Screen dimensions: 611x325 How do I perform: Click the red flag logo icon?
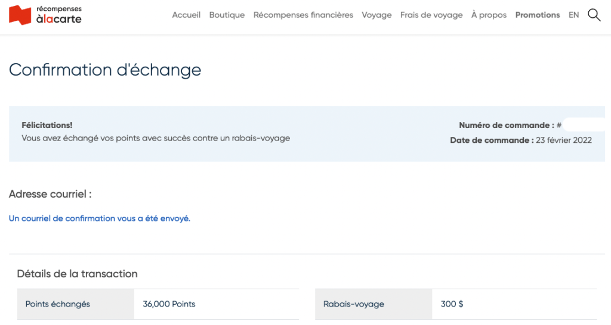click(x=20, y=15)
